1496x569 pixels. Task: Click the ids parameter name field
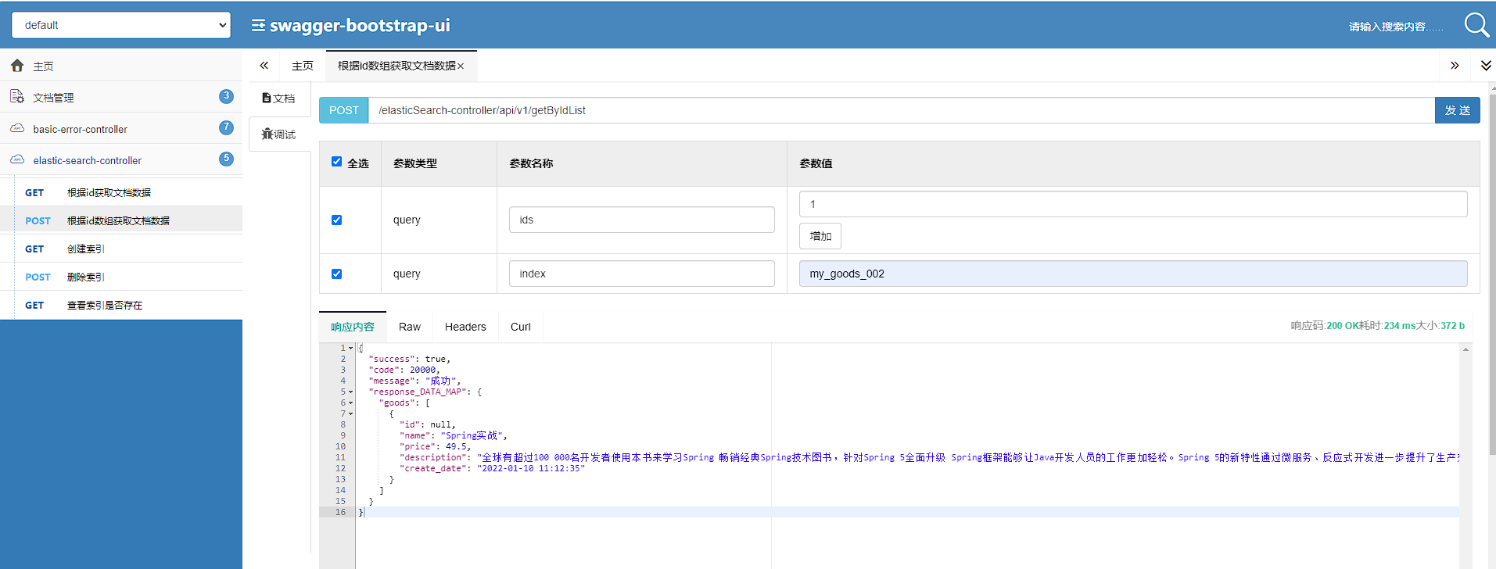pyautogui.click(x=642, y=220)
